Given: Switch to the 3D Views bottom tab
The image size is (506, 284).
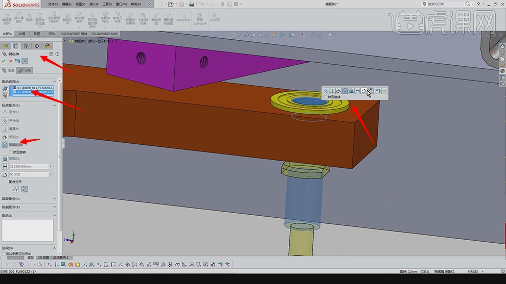Looking at the screenshot, I should coord(43,258).
